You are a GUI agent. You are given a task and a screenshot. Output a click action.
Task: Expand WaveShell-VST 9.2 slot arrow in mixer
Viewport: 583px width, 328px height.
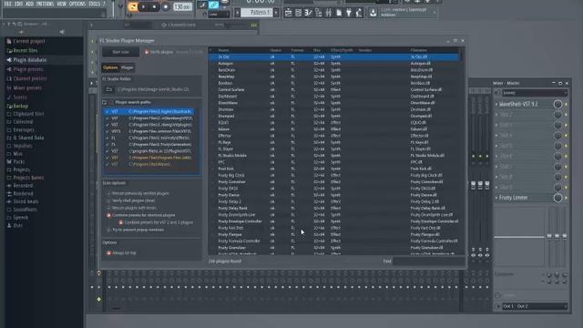[x=496, y=105]
